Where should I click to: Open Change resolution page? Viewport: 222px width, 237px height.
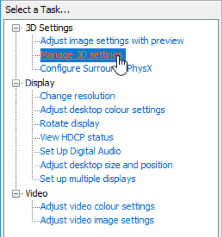point(77,96)
